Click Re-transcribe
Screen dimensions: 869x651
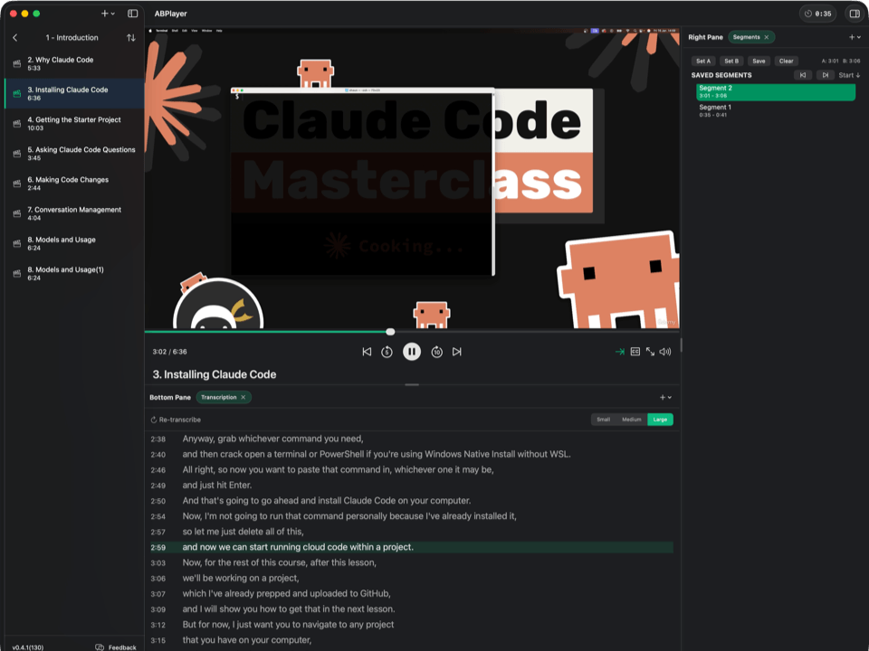click(176, 420)
